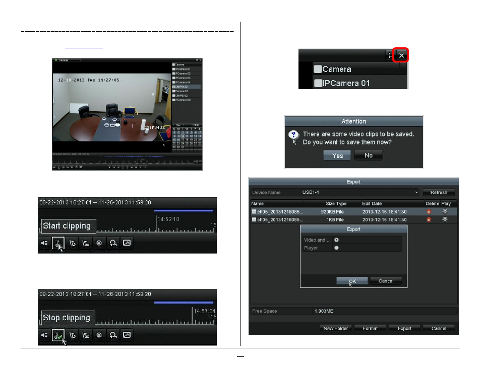Click the bottom Export button

pyautogui.click(x=404, y=328)
